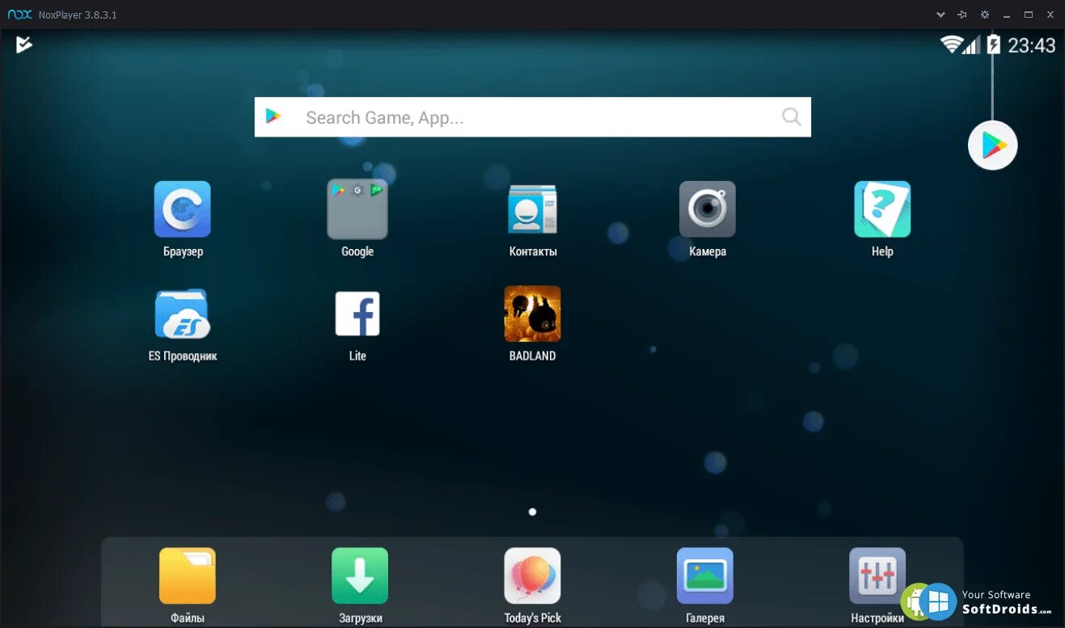Screen dimensions: 1065x628
Task: Open the Браузер app
Action: click(x=183, y=209)
